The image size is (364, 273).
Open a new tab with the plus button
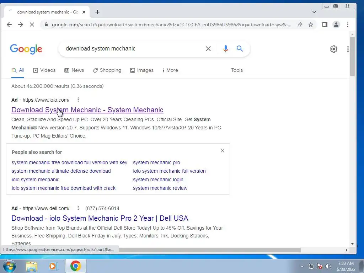click(x=97, y=12)
